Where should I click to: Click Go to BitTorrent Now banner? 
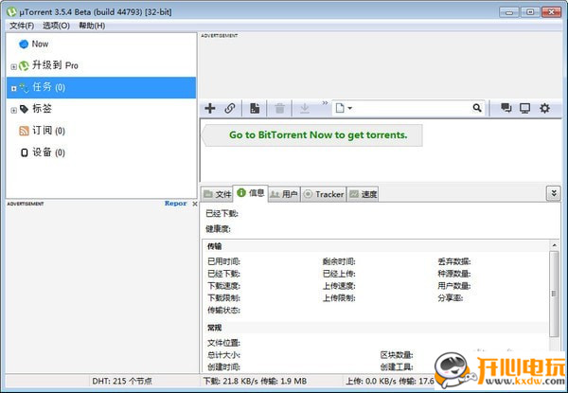click(312, 135)
